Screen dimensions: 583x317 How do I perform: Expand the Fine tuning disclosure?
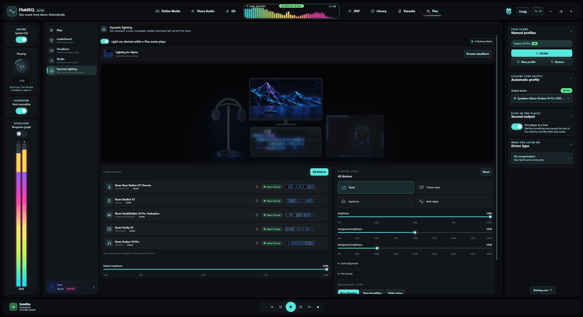click(x=345, y=273)
